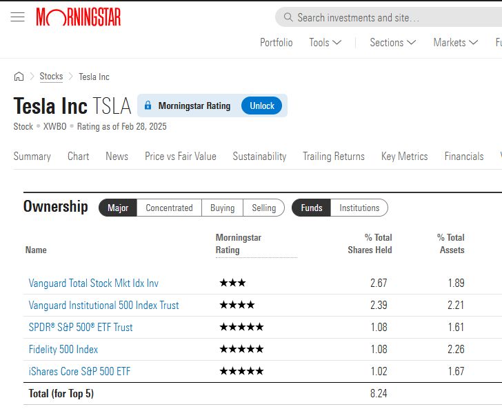This screenshot has width=502, height=409.
Task: Click the Ownership section heading
Action: coord(56,207)
